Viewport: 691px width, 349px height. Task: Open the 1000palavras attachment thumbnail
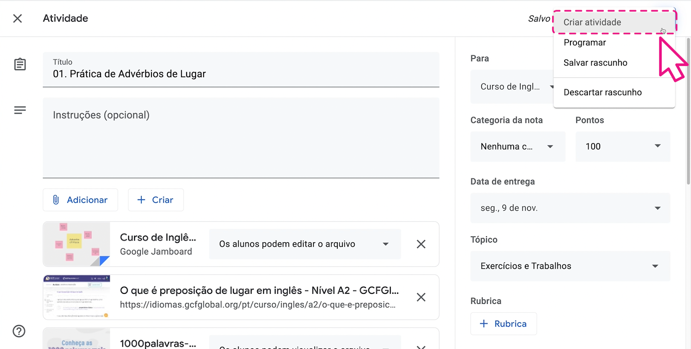(77, 339)
